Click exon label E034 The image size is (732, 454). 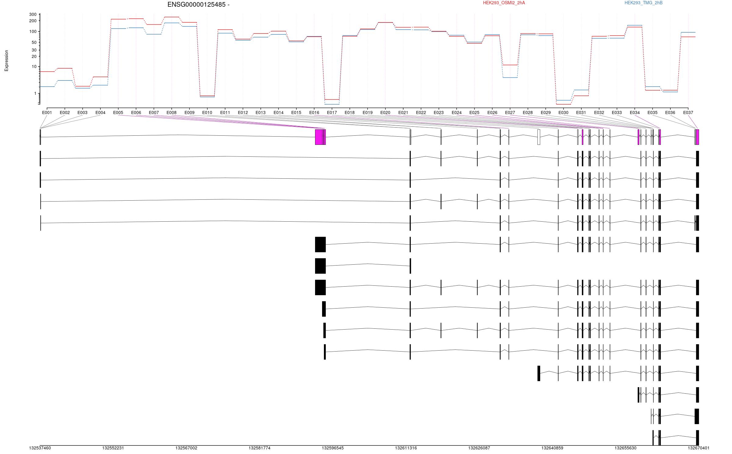635,113
